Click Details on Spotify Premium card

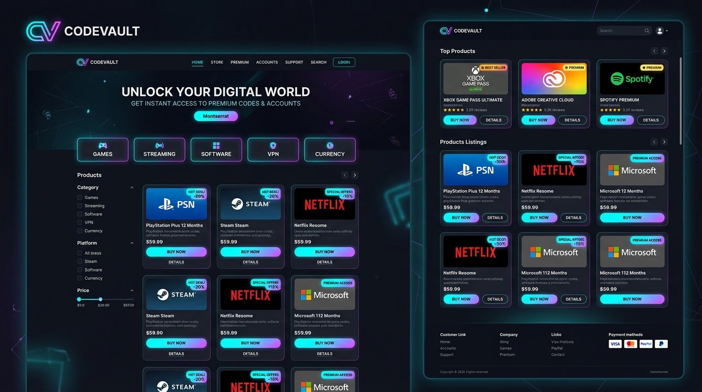[x=650, y=120]
